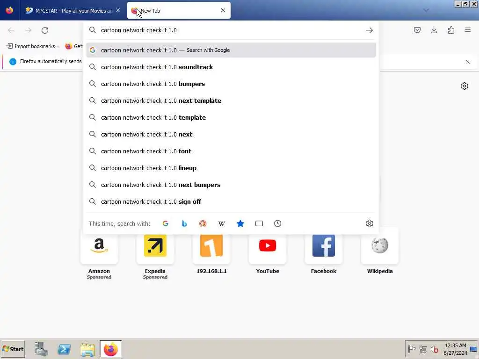
Task: Open the Extensions puzzle icon
Action: (451, 30)
